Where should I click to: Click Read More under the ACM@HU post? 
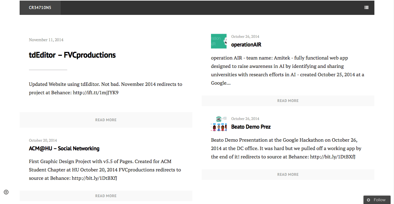pyautogui.click(x=106, y=196)
